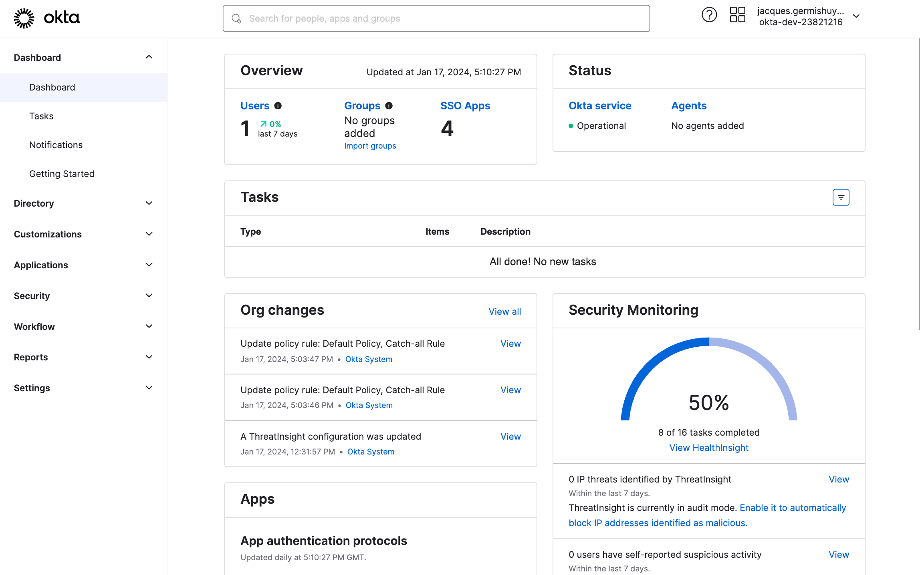
Task: Open Notifications in the sidebar
Action: (x=56, y=145)
